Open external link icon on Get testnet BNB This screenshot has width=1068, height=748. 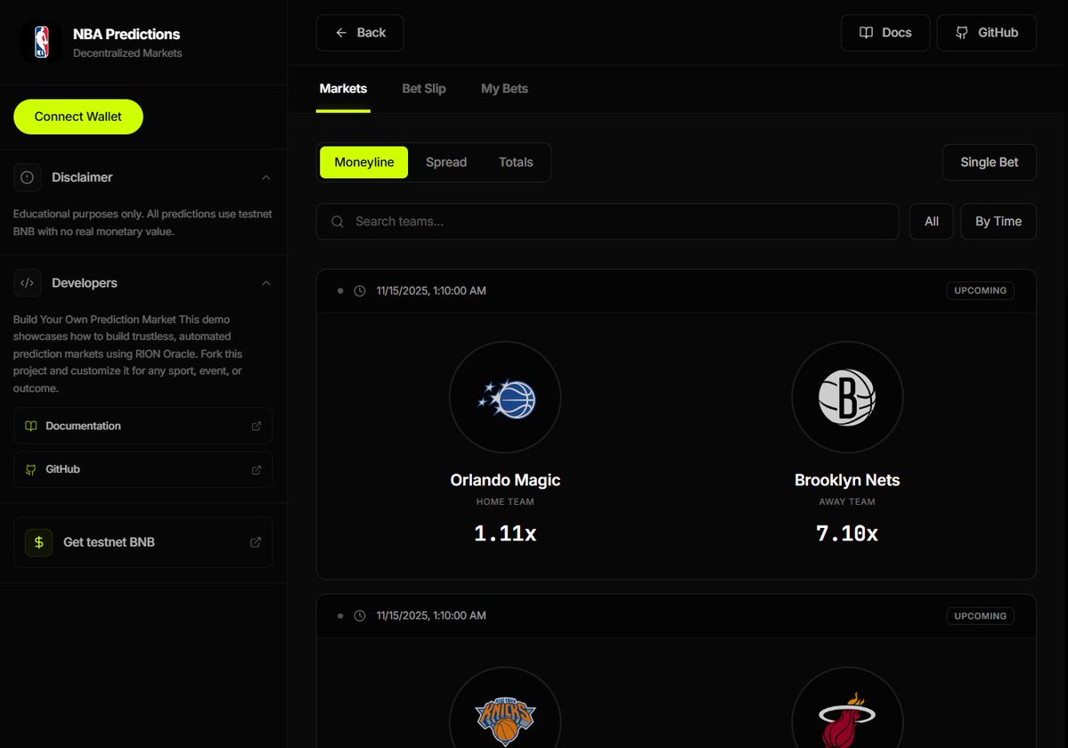click(x=256, y=542)
